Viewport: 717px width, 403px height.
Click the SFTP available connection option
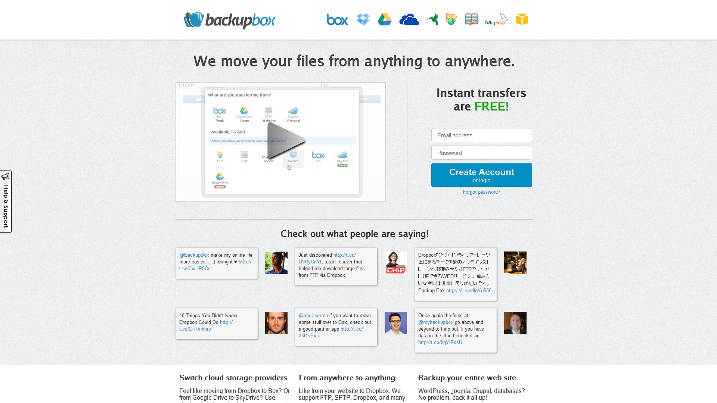point(244,156)
